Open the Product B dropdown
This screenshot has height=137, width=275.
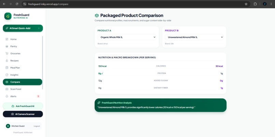click(x=194, y=37)
